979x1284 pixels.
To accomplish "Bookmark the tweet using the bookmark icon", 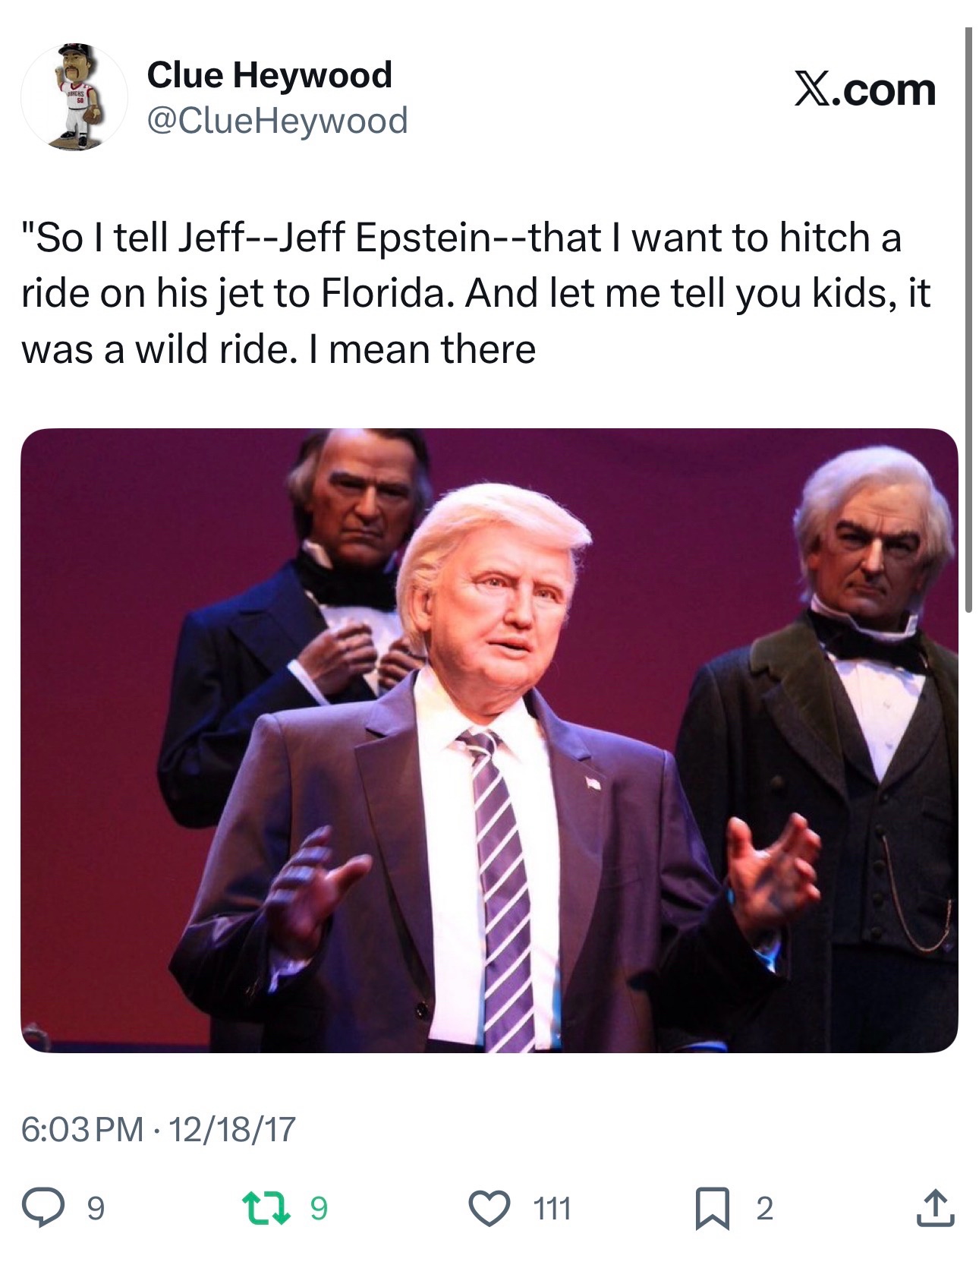I will [713, 1208].
